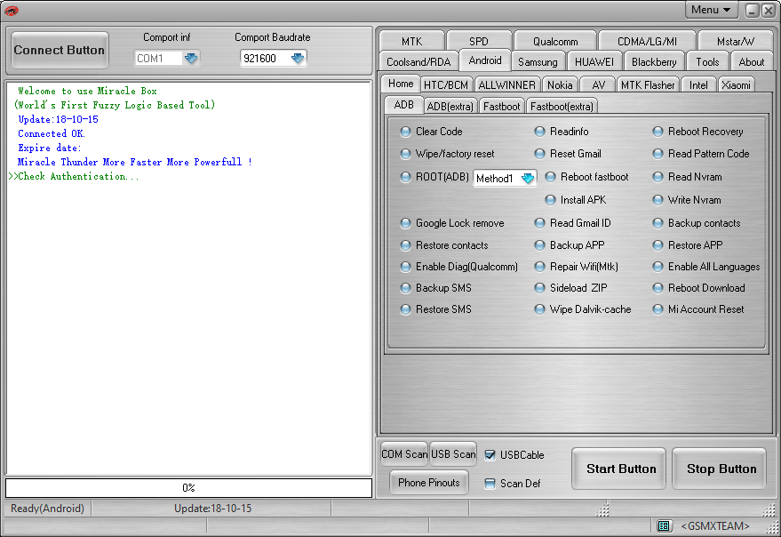Viewport: 781px width, 537px height.
Task: Click the 0% progress bar
Action: click(188, 488)
